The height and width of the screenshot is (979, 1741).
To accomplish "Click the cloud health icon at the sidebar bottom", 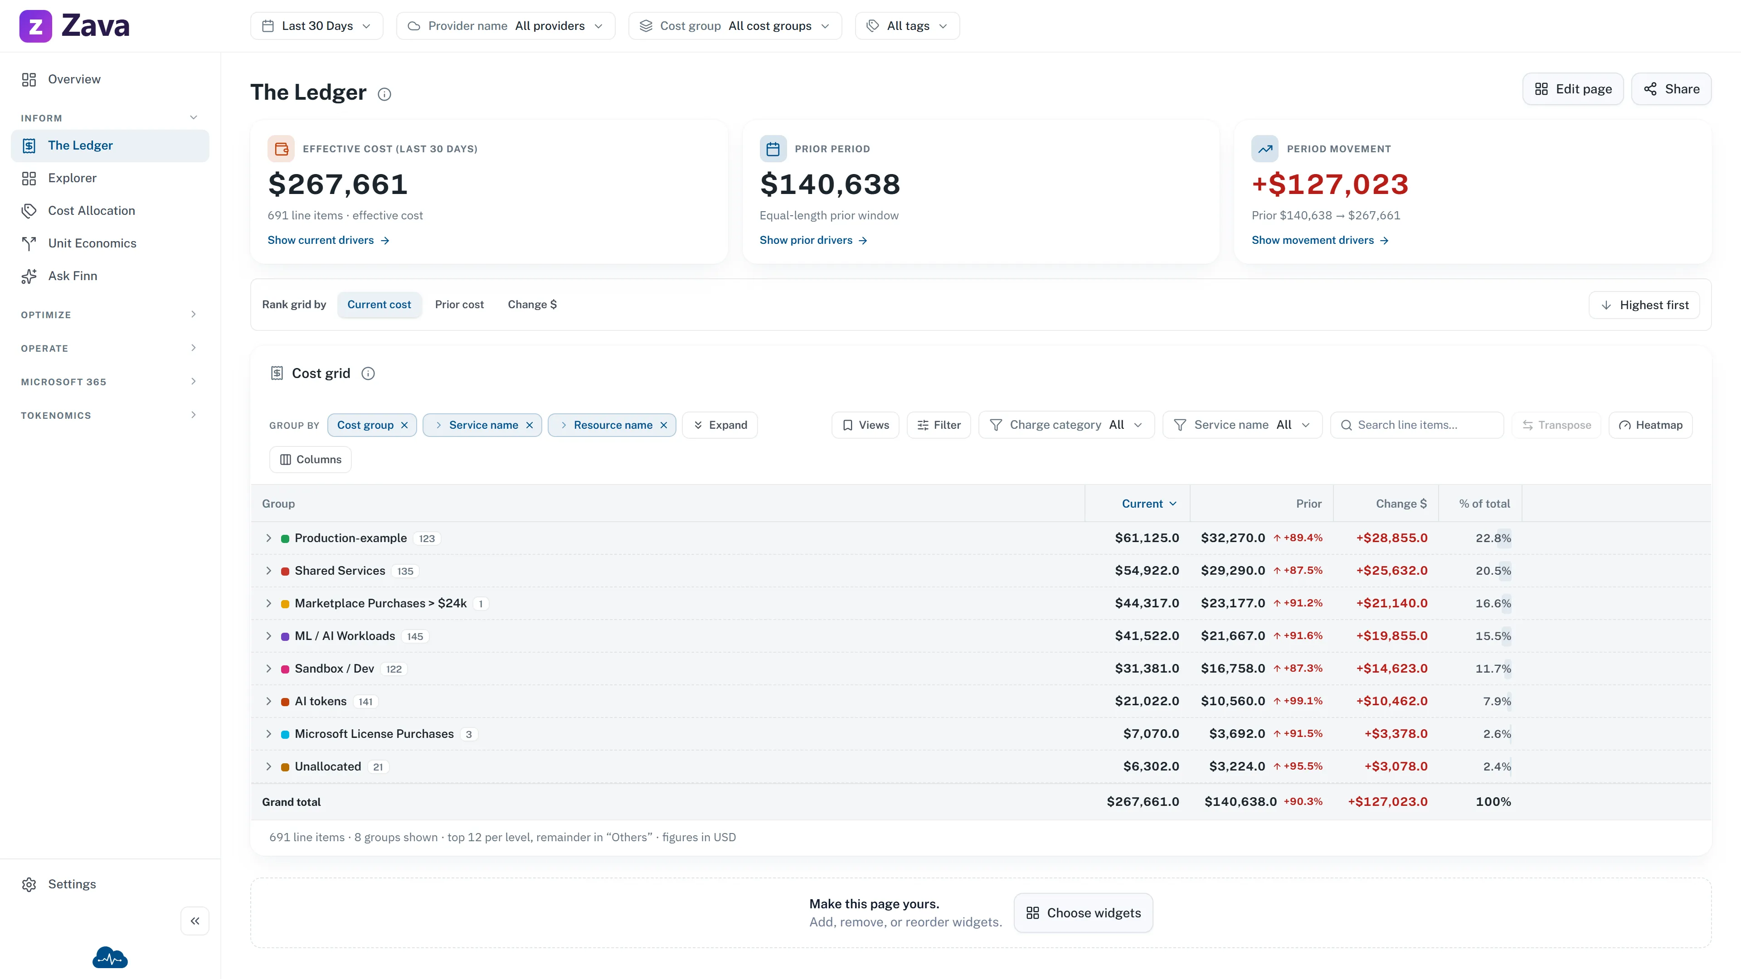I will coord(110,957).
